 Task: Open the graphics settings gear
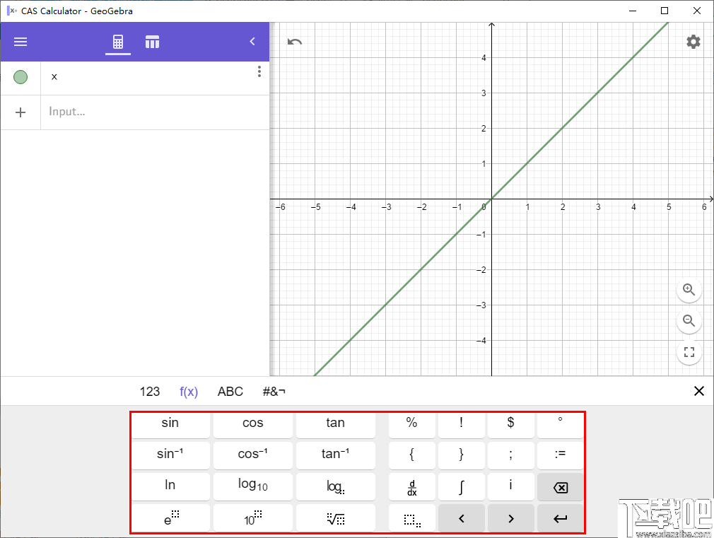click(691, 42)
